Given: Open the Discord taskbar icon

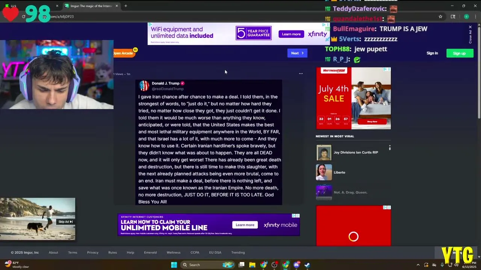Looking at the screenshot, I should pyautogui.click(x=296, y=265).
